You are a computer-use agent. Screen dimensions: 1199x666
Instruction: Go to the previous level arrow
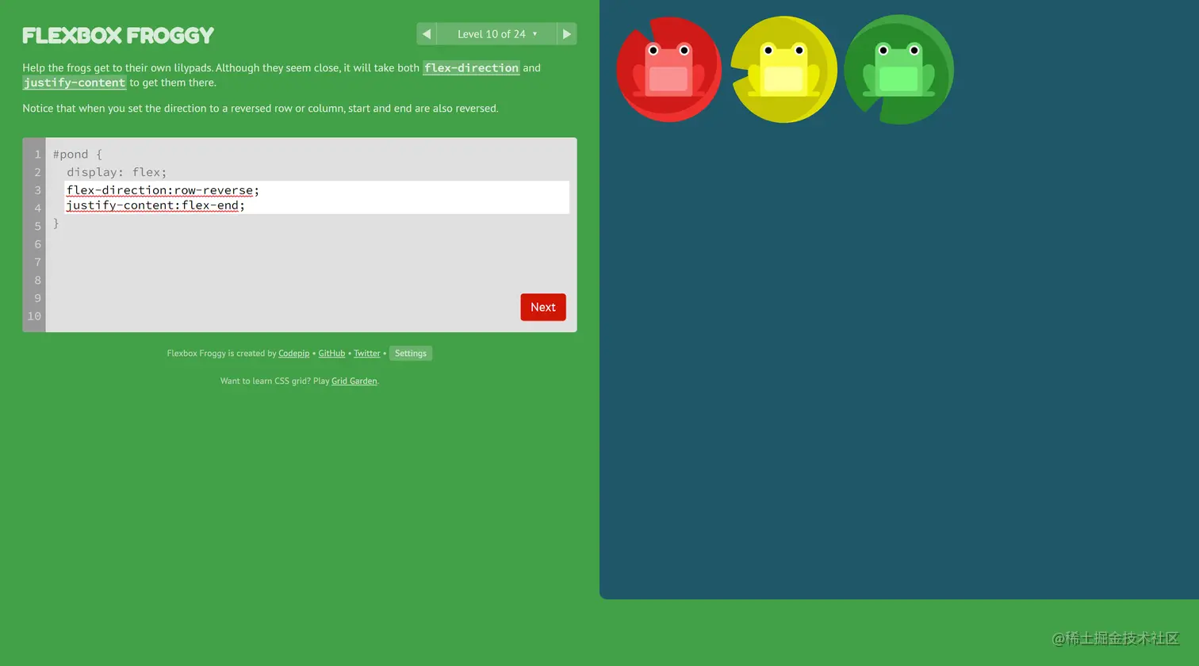pyautogui.click(x=427, y=34)
